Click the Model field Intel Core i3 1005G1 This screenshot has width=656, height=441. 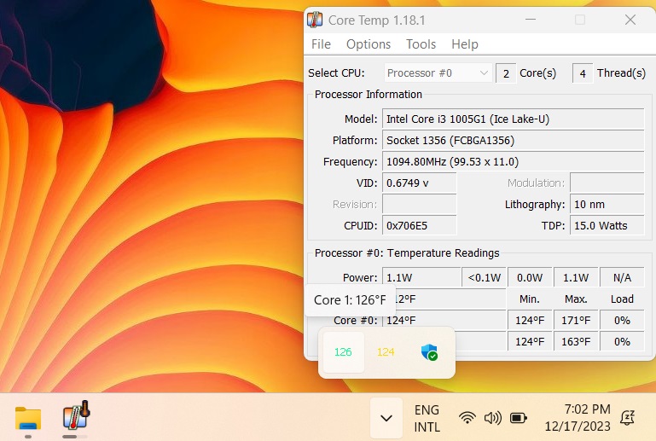[x=513, y=119]
